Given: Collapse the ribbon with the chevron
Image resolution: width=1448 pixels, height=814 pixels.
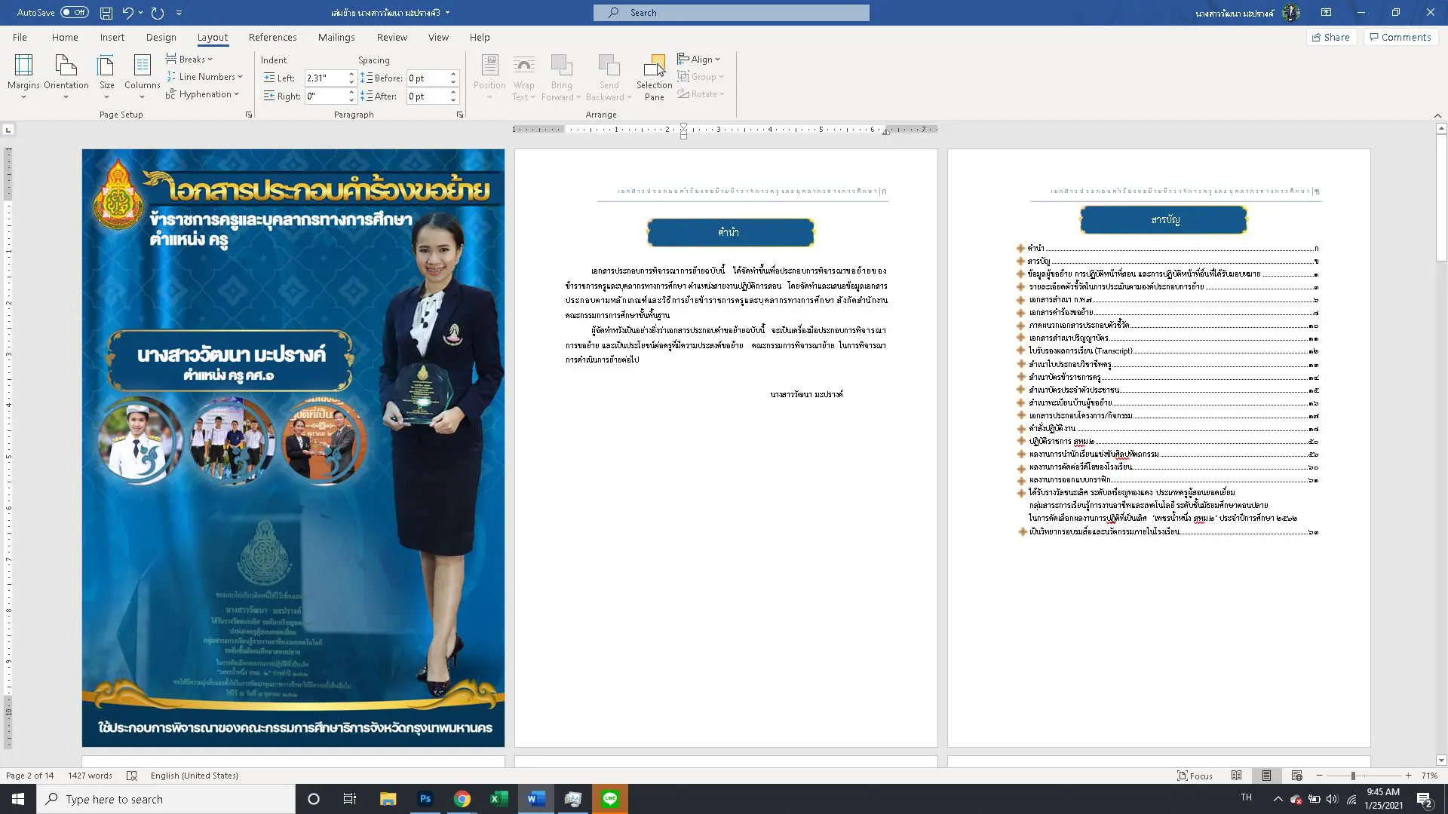Looking at the screenshot, I should click(x=1437, y=115).
